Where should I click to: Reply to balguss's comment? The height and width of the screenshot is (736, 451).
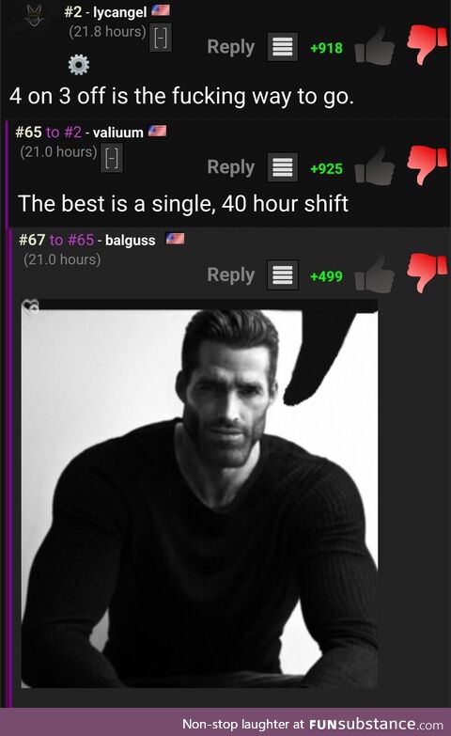231,275
